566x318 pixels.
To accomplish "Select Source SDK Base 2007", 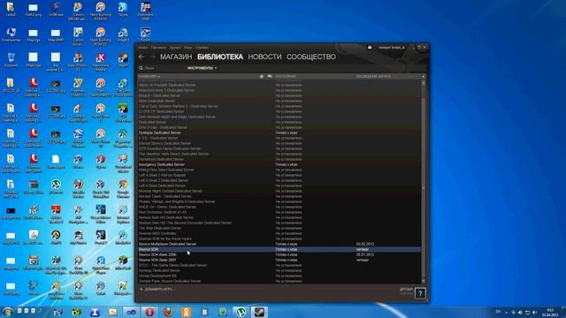I will point(279,260).
